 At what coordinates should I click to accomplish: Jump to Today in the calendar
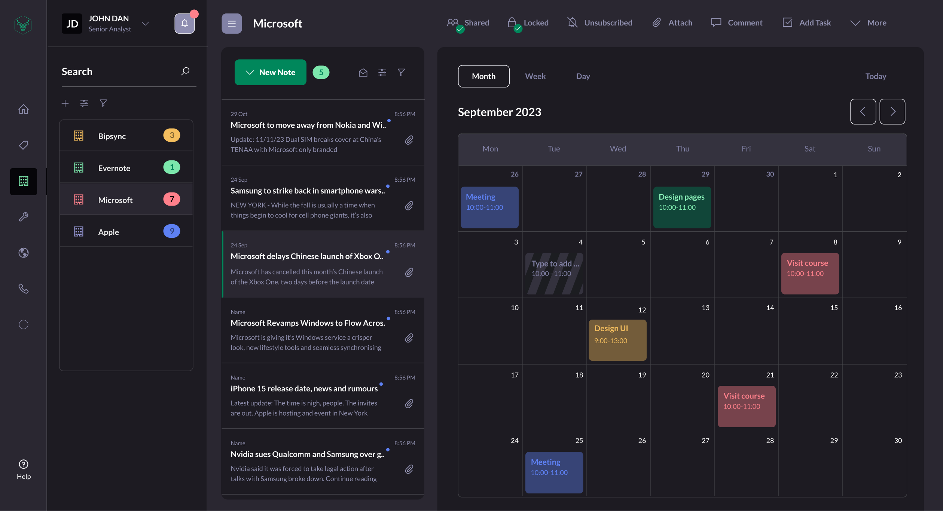pyautogui.click(x=876, y=76)
